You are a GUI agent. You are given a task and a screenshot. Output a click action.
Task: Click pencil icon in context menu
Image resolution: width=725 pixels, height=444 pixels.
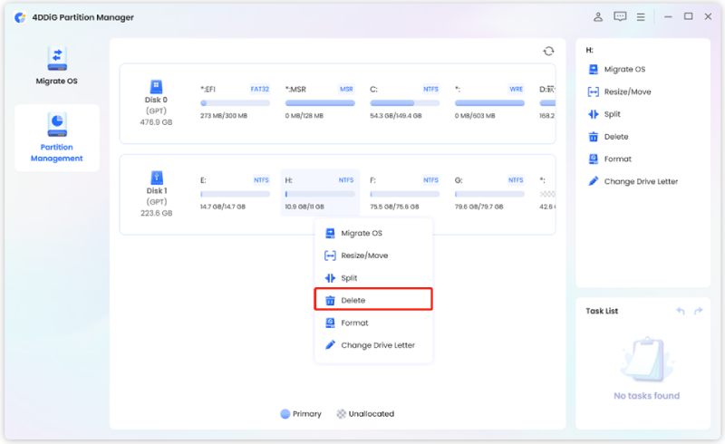click(330, 345)
